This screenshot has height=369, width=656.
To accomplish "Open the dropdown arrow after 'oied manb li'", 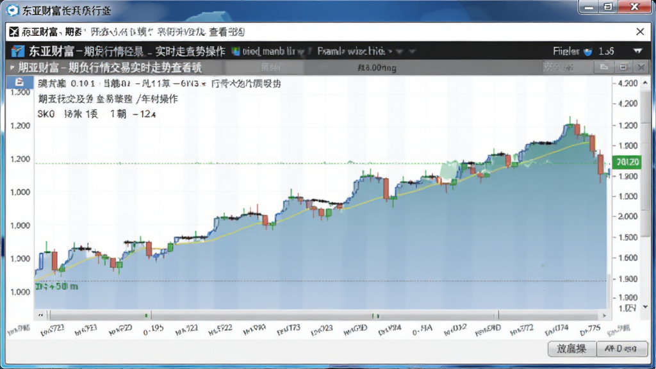I will (x=301, y=52).
